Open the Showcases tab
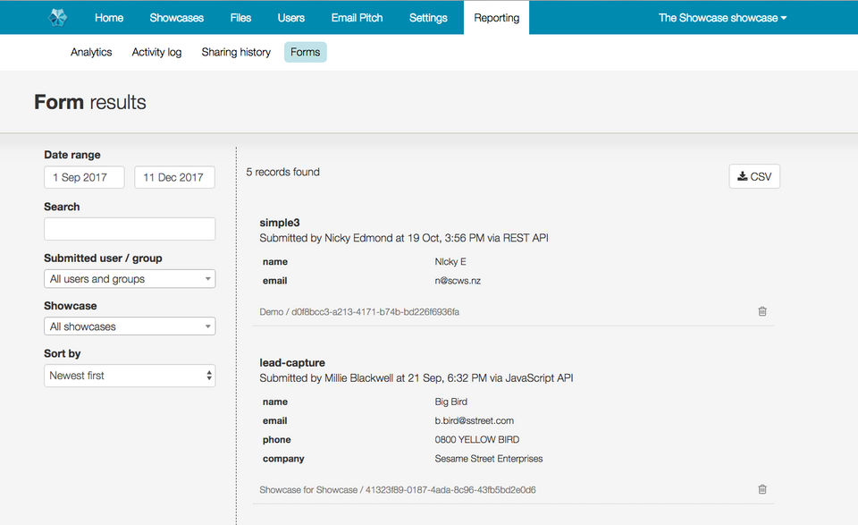This screenshot has width=858, height=525. coord(177,18)
